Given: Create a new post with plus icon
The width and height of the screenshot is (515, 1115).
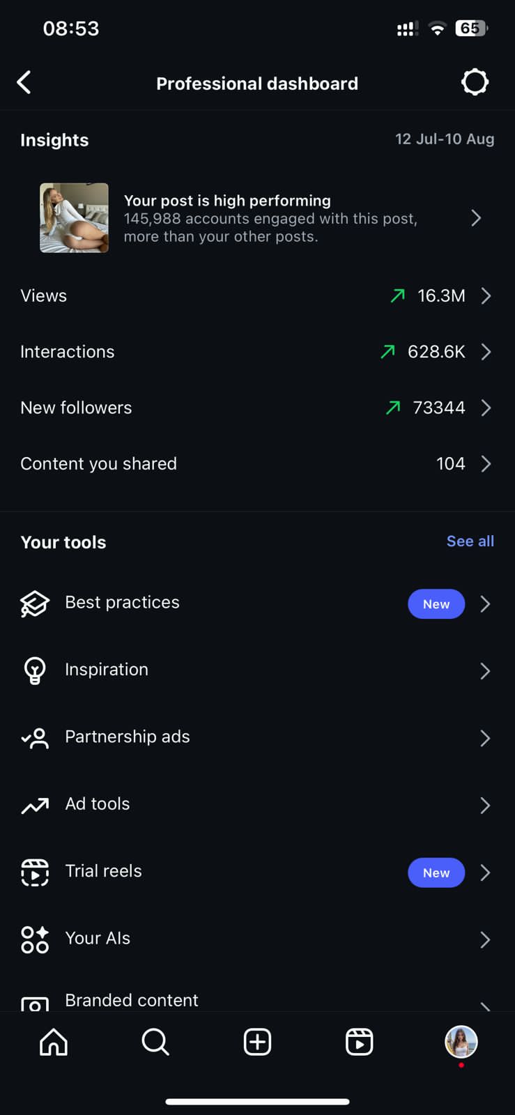Looking at the screenshot, I should (257, 1043).
